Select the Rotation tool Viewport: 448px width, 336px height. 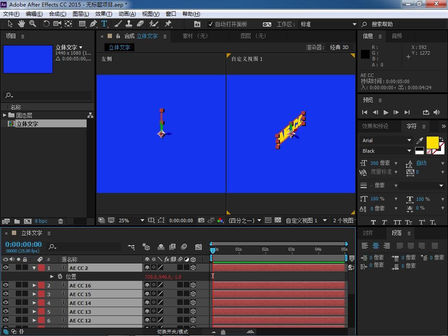click(46, 24)
